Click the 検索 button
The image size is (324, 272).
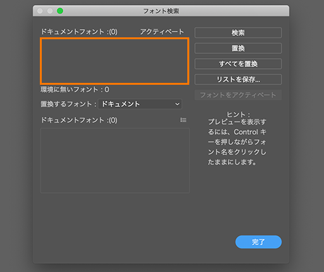(x=238, y=33)
